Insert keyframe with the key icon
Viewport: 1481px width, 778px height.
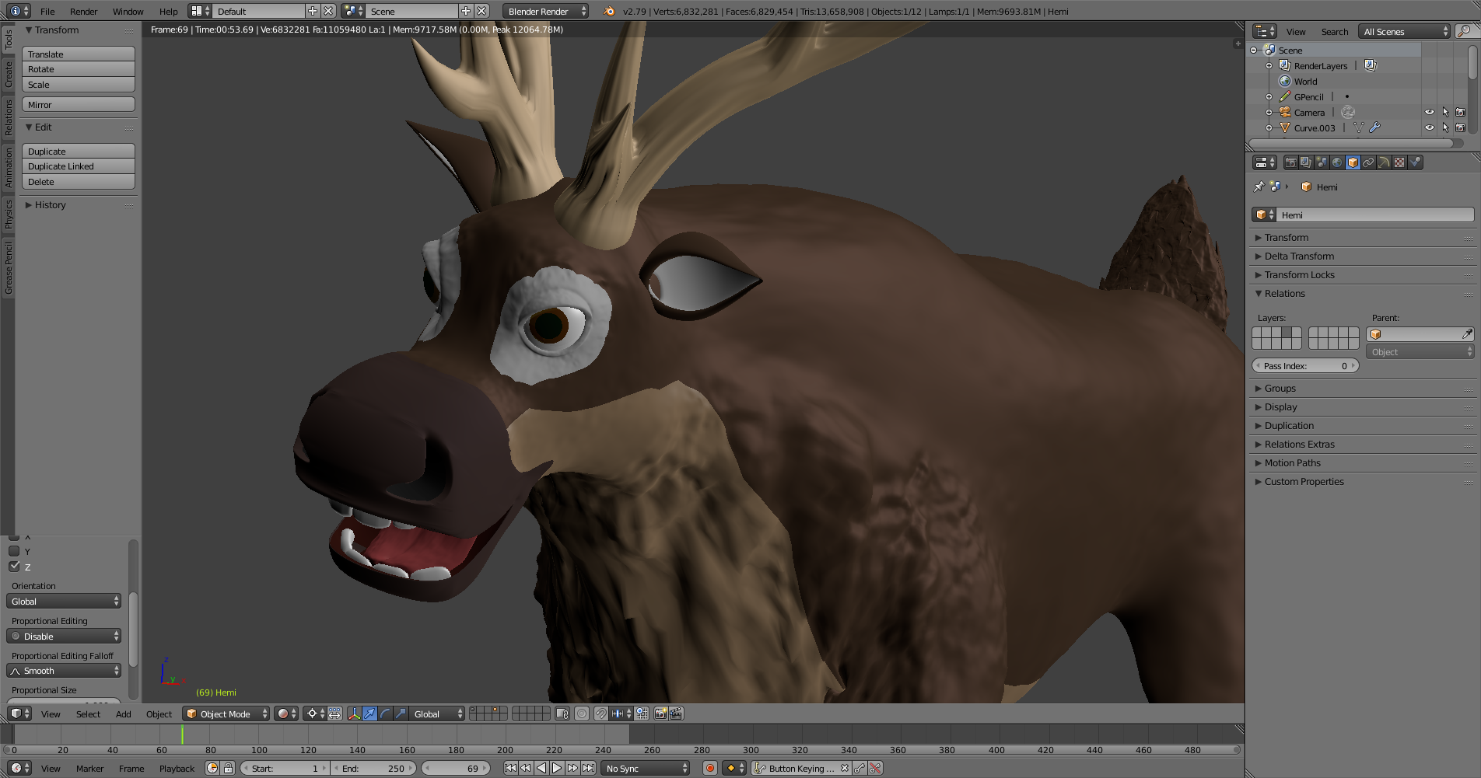click(x=860, y=768)
